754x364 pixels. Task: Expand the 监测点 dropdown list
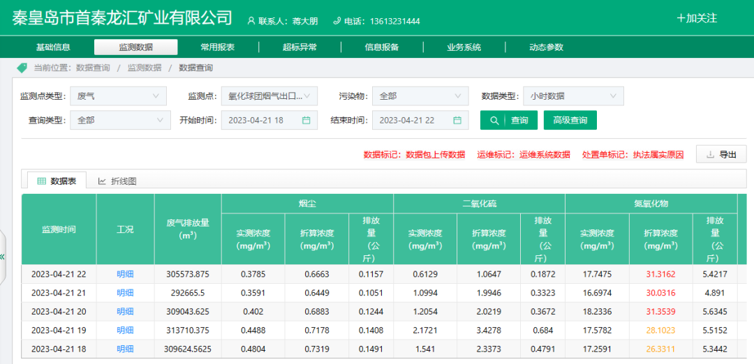click(x=269, y=96)
